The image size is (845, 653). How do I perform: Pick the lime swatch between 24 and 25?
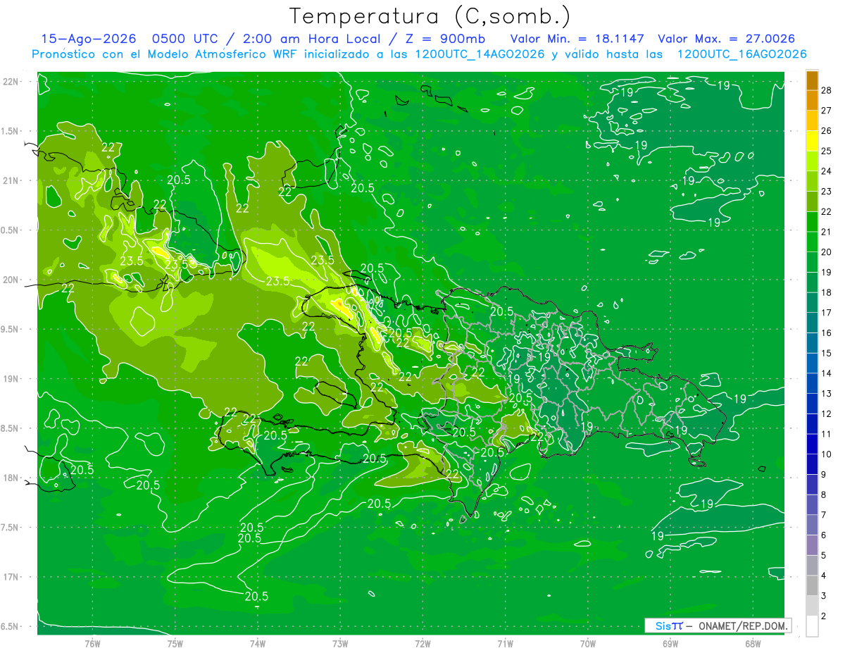pos(812,161)
